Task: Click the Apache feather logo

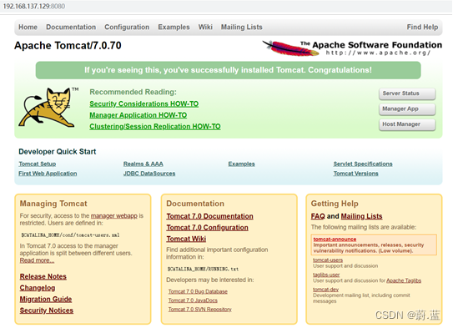Action: (289, 48)
